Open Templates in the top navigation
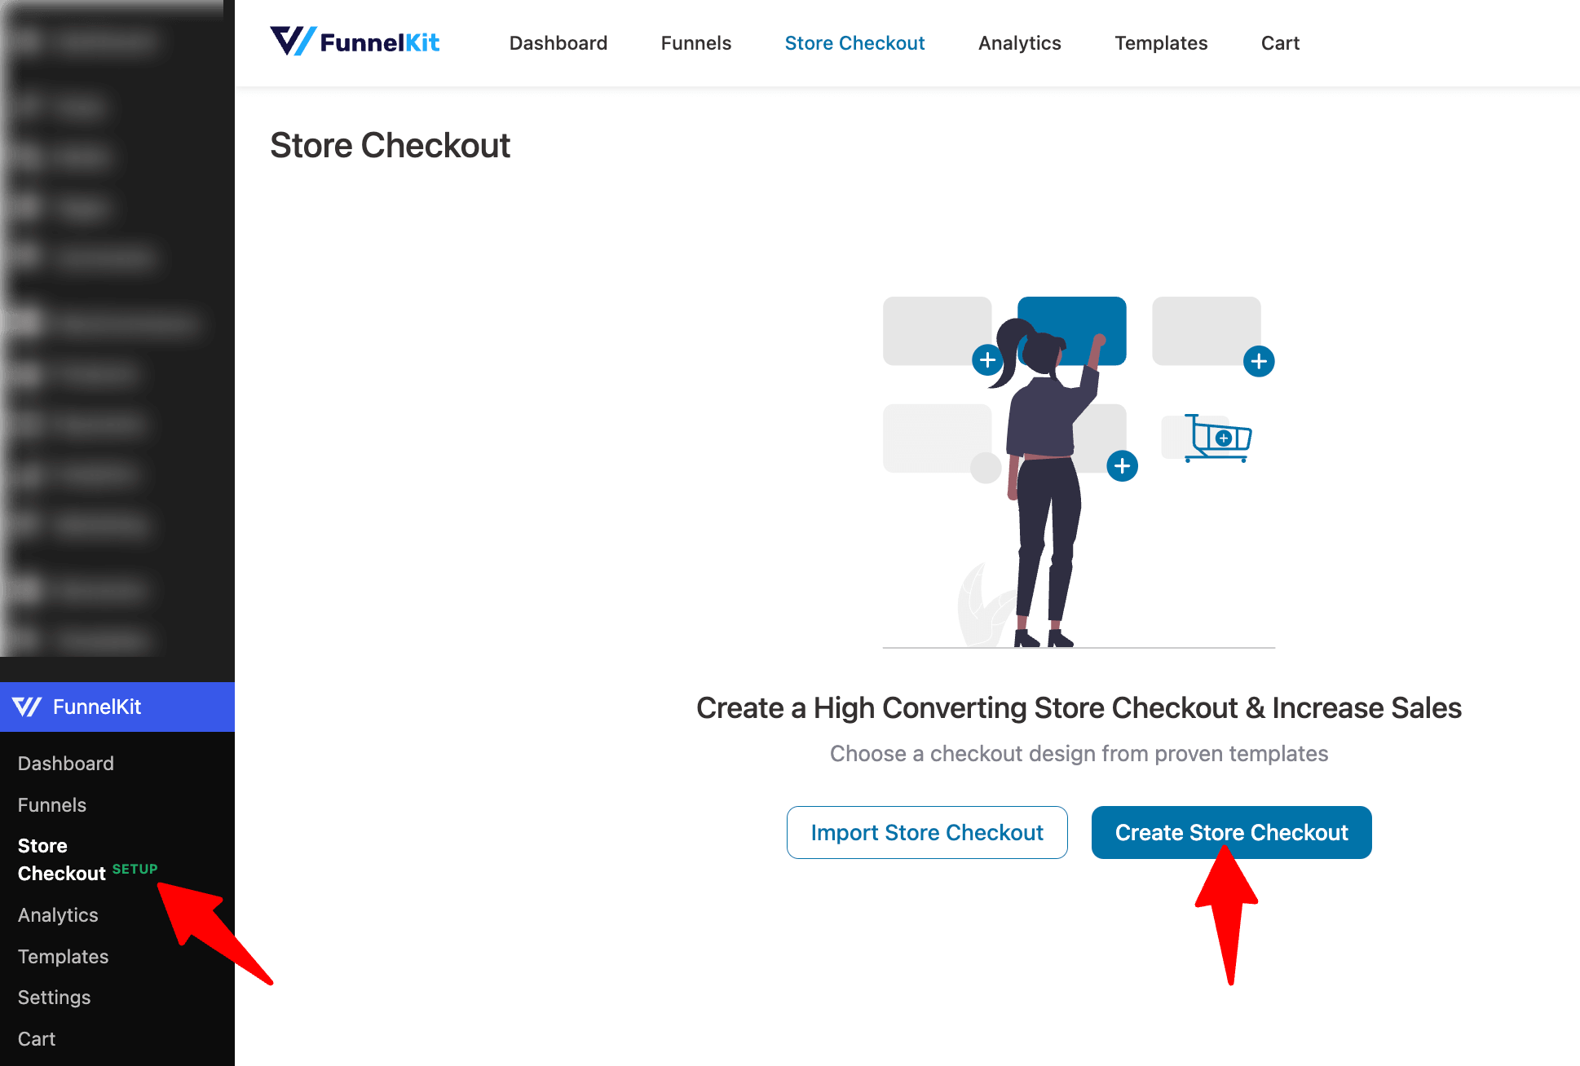 [1162, 43]
